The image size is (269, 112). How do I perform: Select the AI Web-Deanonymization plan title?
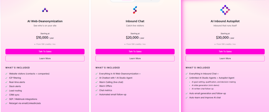coord(45,21)
